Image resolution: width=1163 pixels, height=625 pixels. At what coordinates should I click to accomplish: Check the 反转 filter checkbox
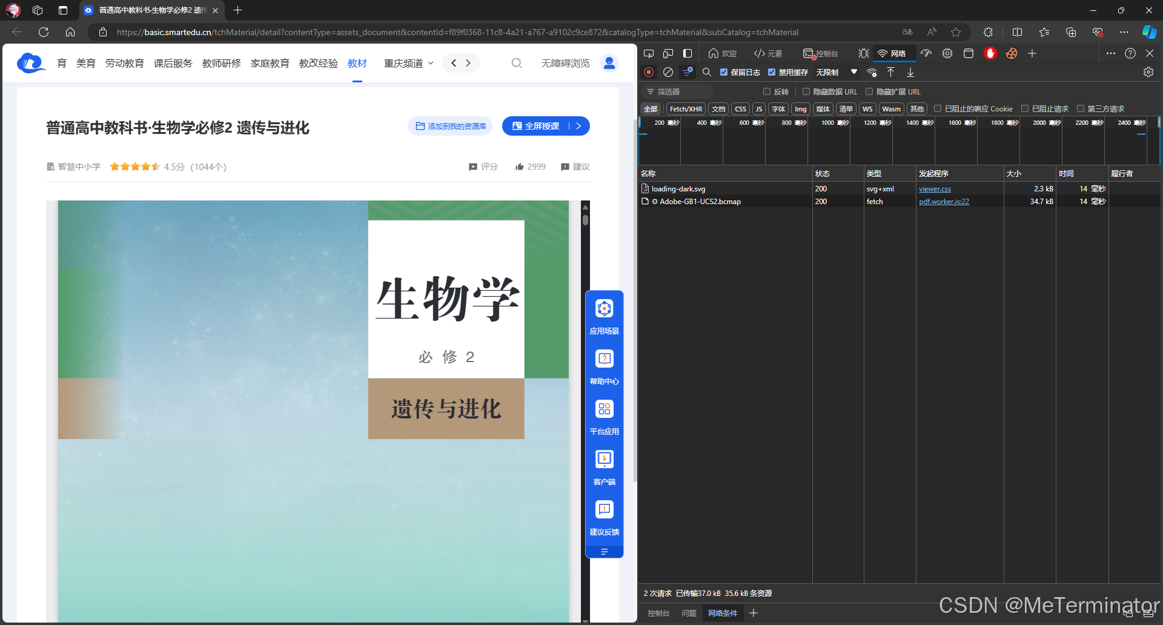click(x=767, y=91)
